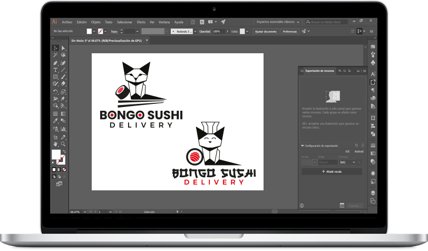Screen dimensions: 428x251
Task: Activate the Type tool
Action: 55,70
